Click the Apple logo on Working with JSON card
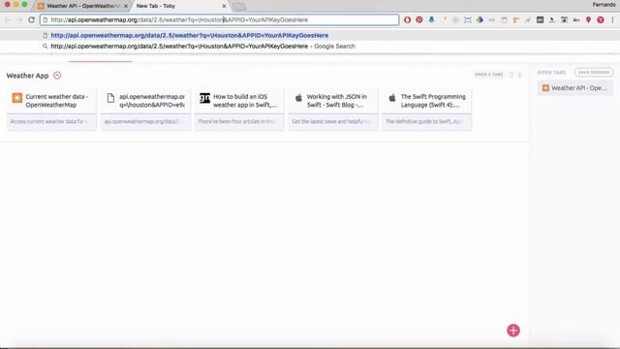This screenshot has width=620, height=349. tap(298, 97)
